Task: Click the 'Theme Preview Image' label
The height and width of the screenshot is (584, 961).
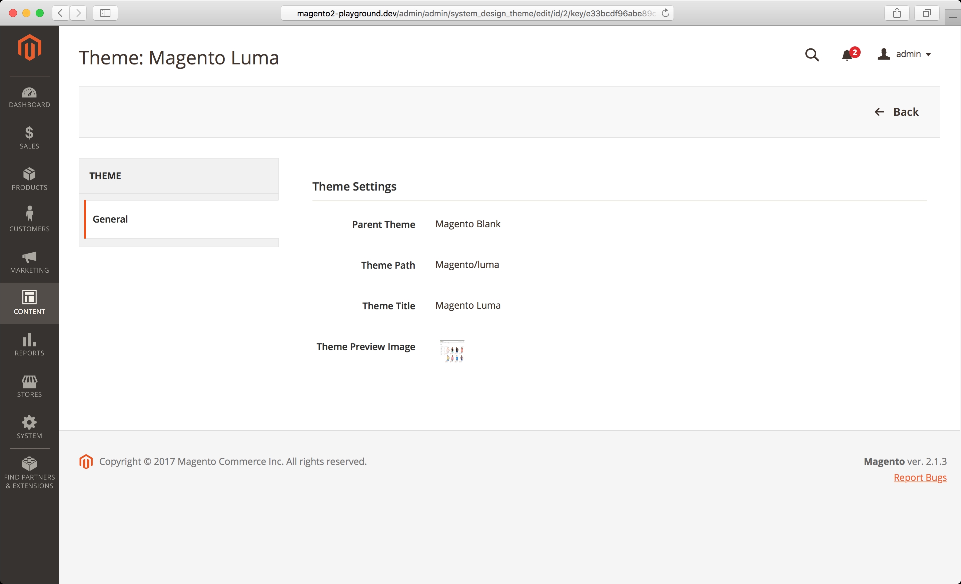Action: click(x=365, y=347)
